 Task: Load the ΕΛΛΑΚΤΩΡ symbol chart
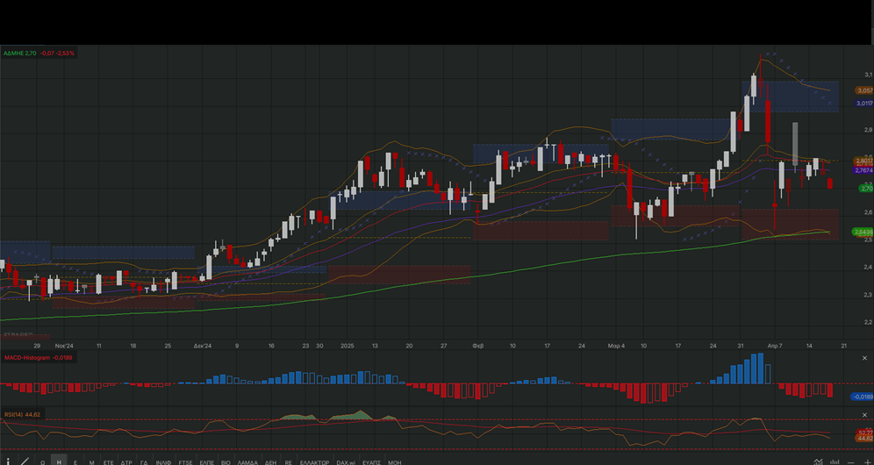pos(314,462)
